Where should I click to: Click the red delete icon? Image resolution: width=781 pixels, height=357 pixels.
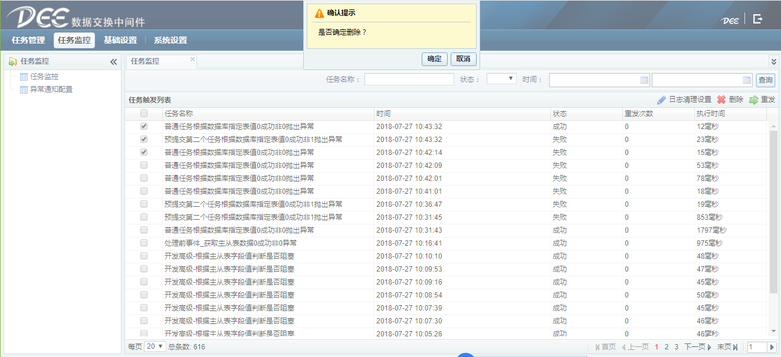[721, 100]
